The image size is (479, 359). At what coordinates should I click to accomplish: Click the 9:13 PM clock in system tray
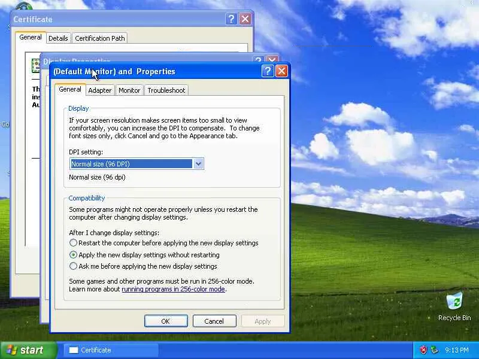pos(457,350)
